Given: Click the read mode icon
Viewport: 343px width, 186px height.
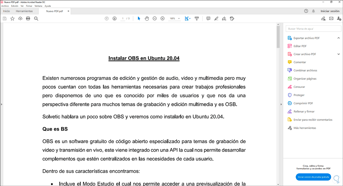Looking at the screenshot, I should [x=197, y=18].
